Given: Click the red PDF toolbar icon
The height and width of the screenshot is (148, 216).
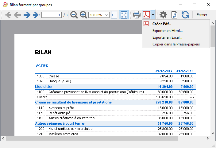Looking at the screenshot, I should click(146, 15).
